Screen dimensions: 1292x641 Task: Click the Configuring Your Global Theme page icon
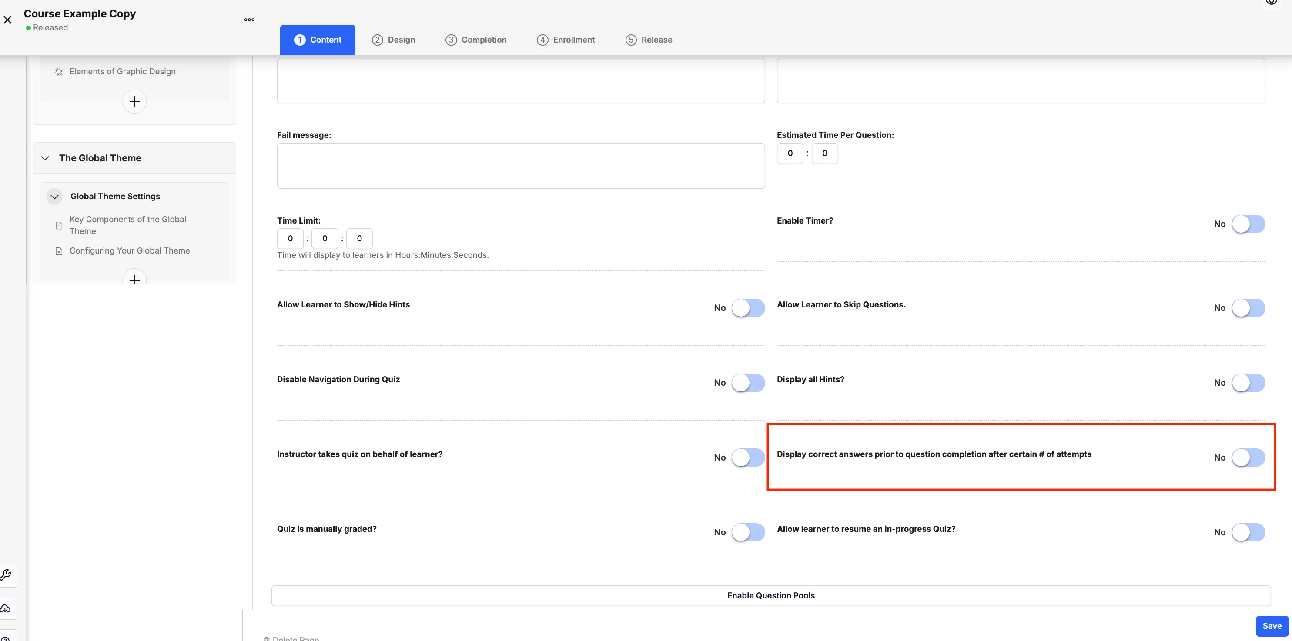[59, 251]
